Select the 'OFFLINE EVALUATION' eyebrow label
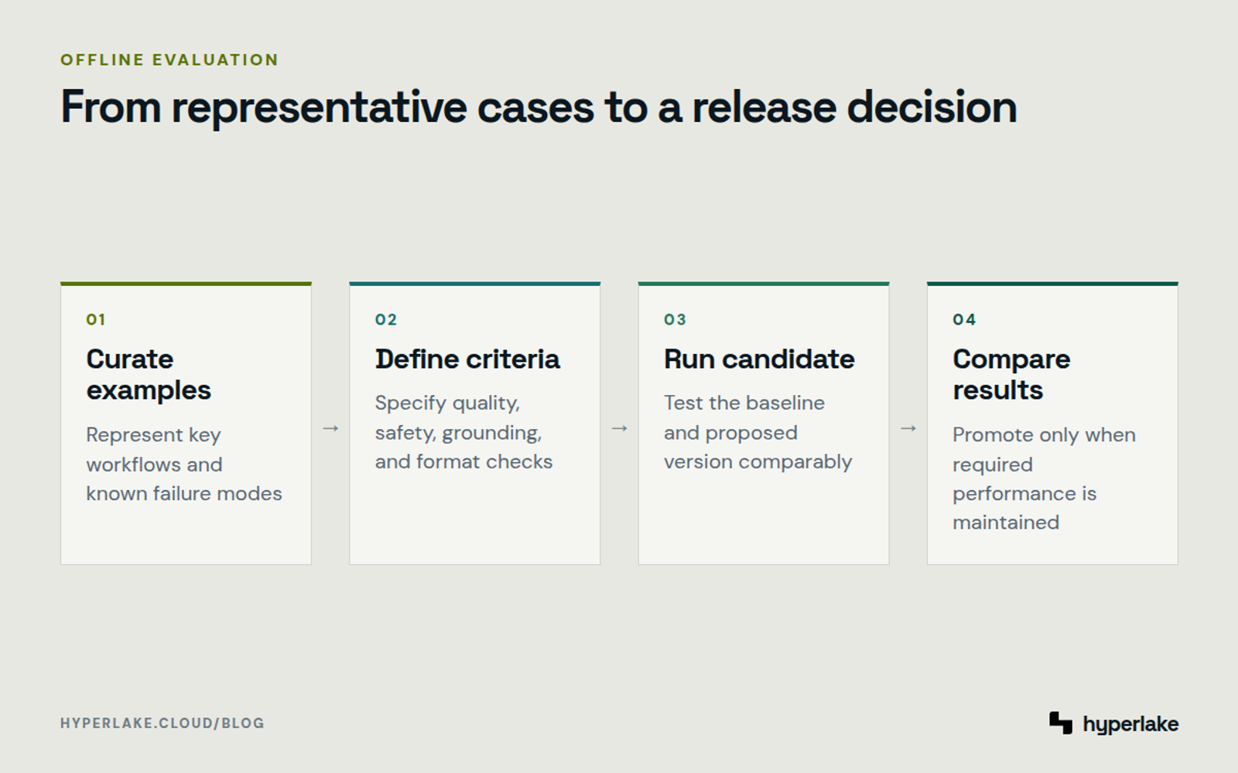This screenshot has height=773, width=1238. [169, 60]
